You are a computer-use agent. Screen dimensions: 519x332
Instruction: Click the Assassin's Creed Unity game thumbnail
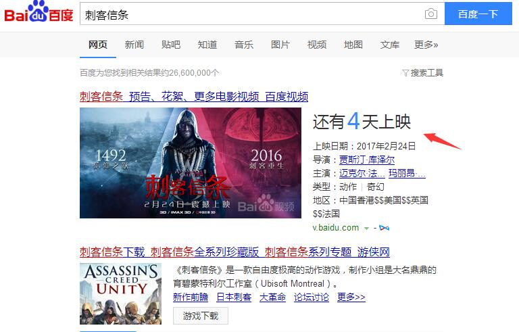point(120,293)
